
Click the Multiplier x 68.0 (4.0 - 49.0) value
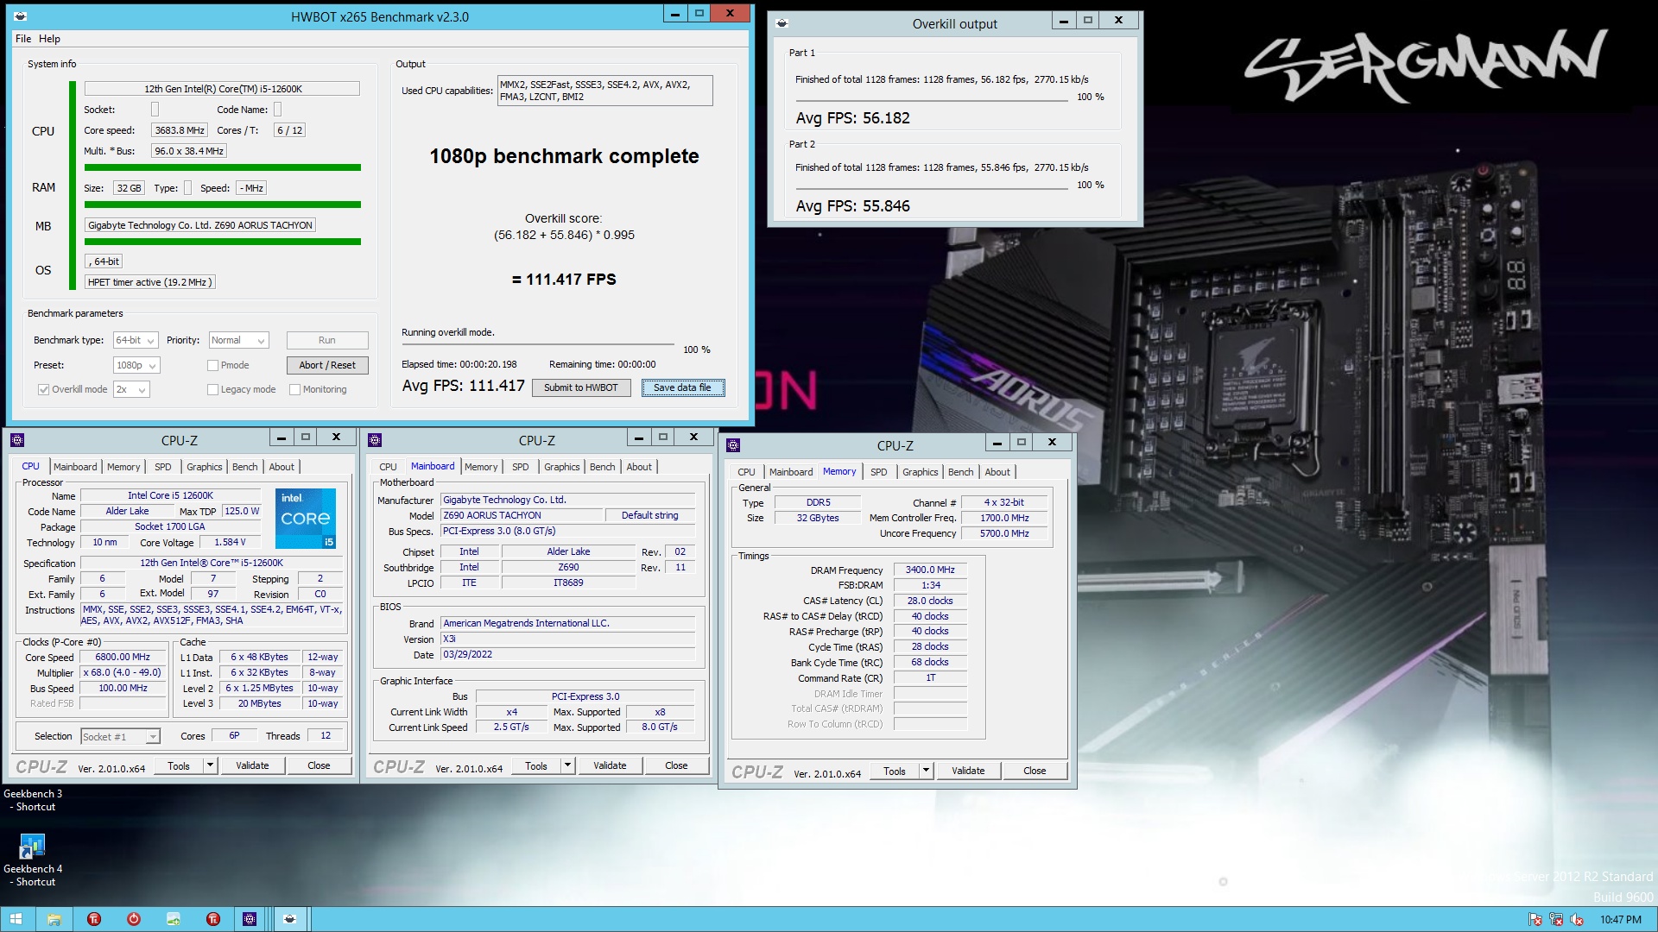click(x=123, y=673)
